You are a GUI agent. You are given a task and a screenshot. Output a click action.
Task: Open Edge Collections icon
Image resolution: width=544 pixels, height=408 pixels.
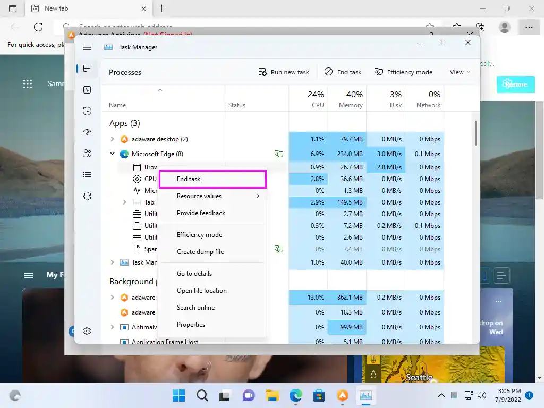pyautogui.click(x=480, y=27)
